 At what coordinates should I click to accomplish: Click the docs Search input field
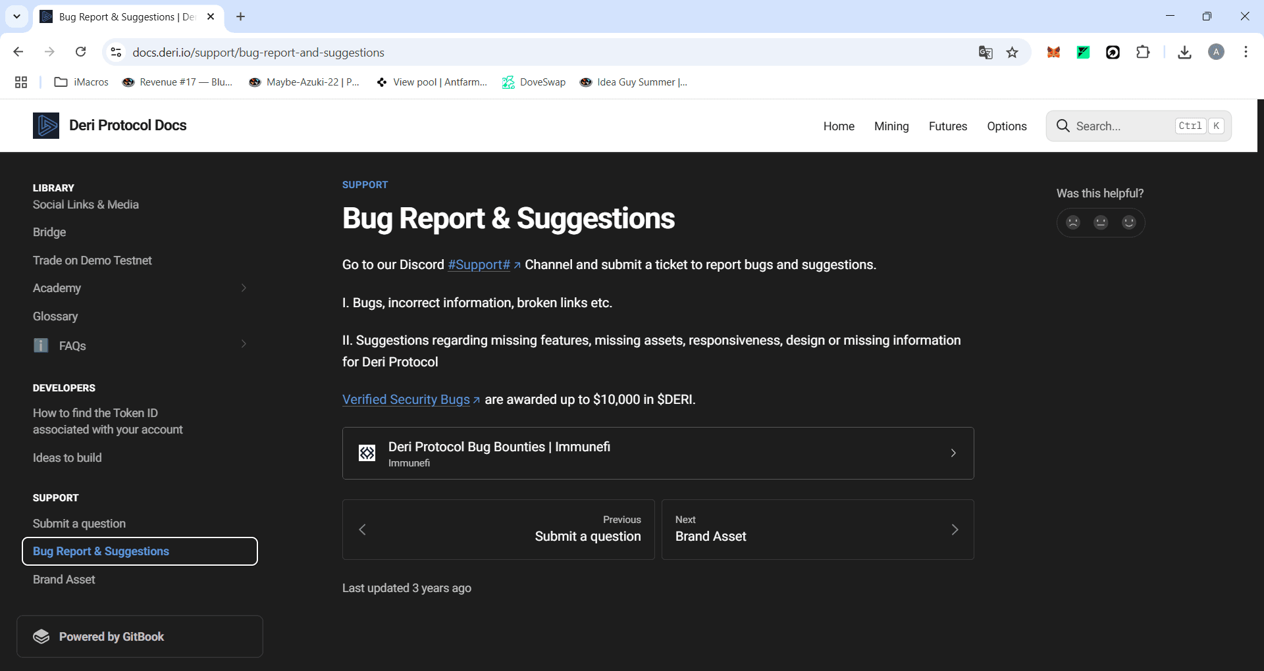pos(1138,126)
